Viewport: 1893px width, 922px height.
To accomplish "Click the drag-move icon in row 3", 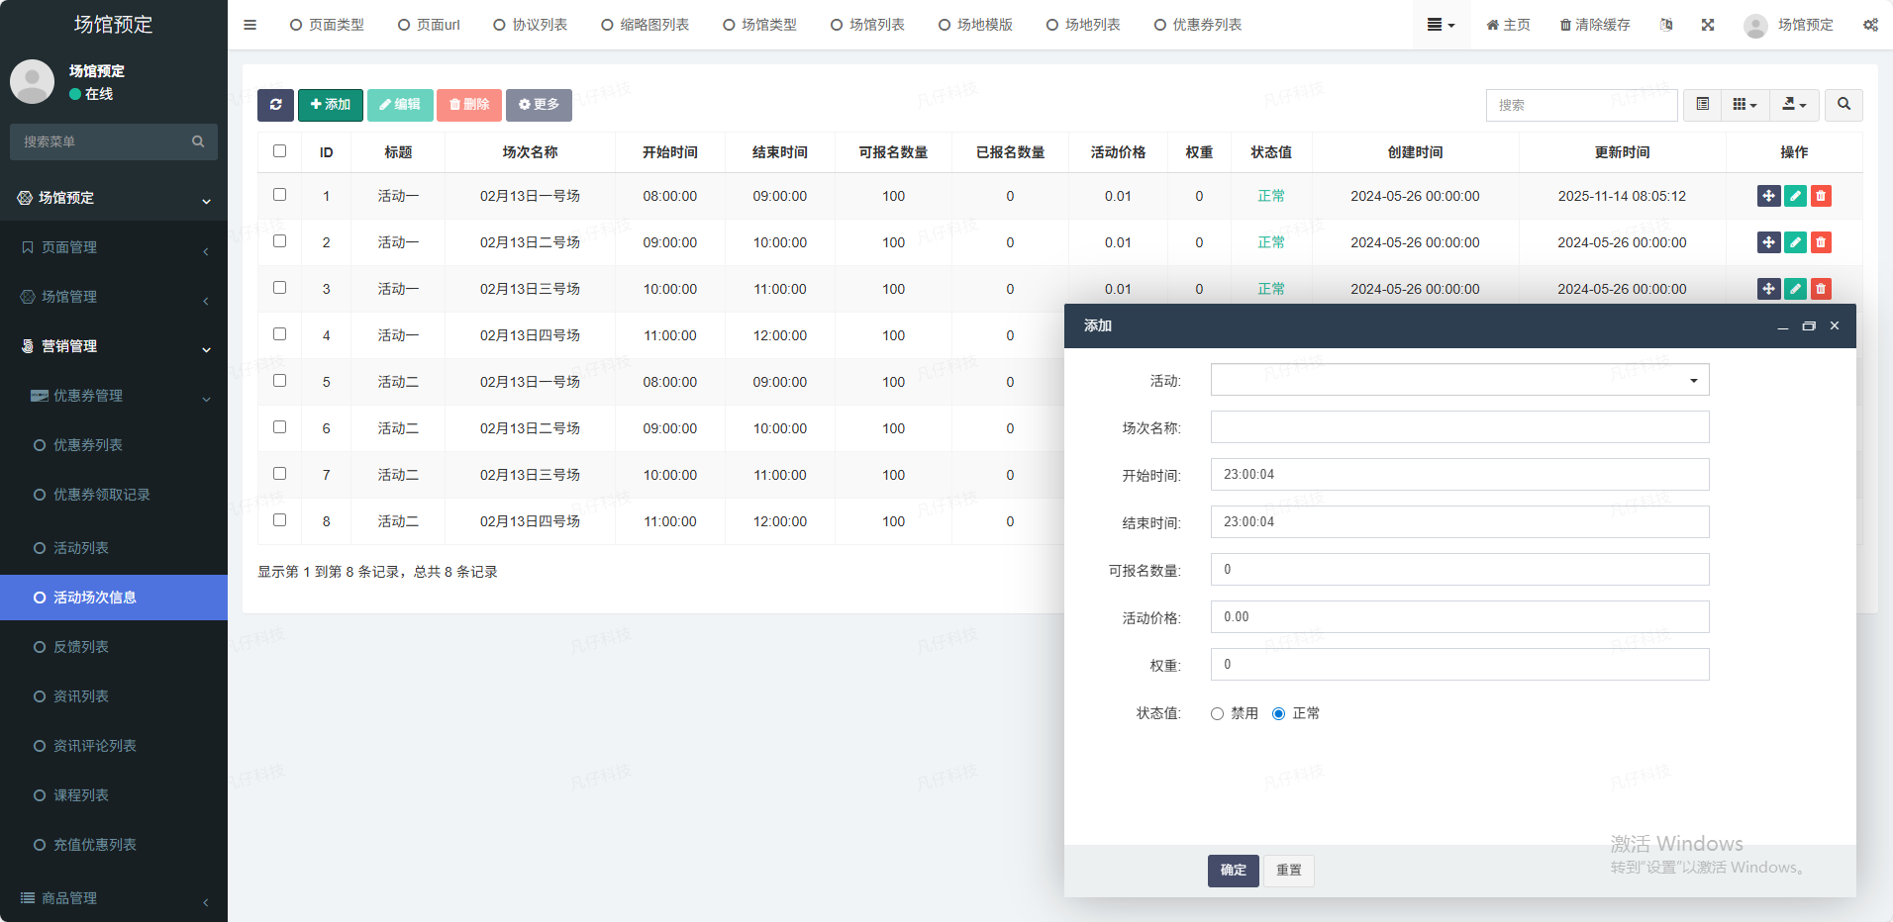I will pyautogui.click(x=1768, y=289).
